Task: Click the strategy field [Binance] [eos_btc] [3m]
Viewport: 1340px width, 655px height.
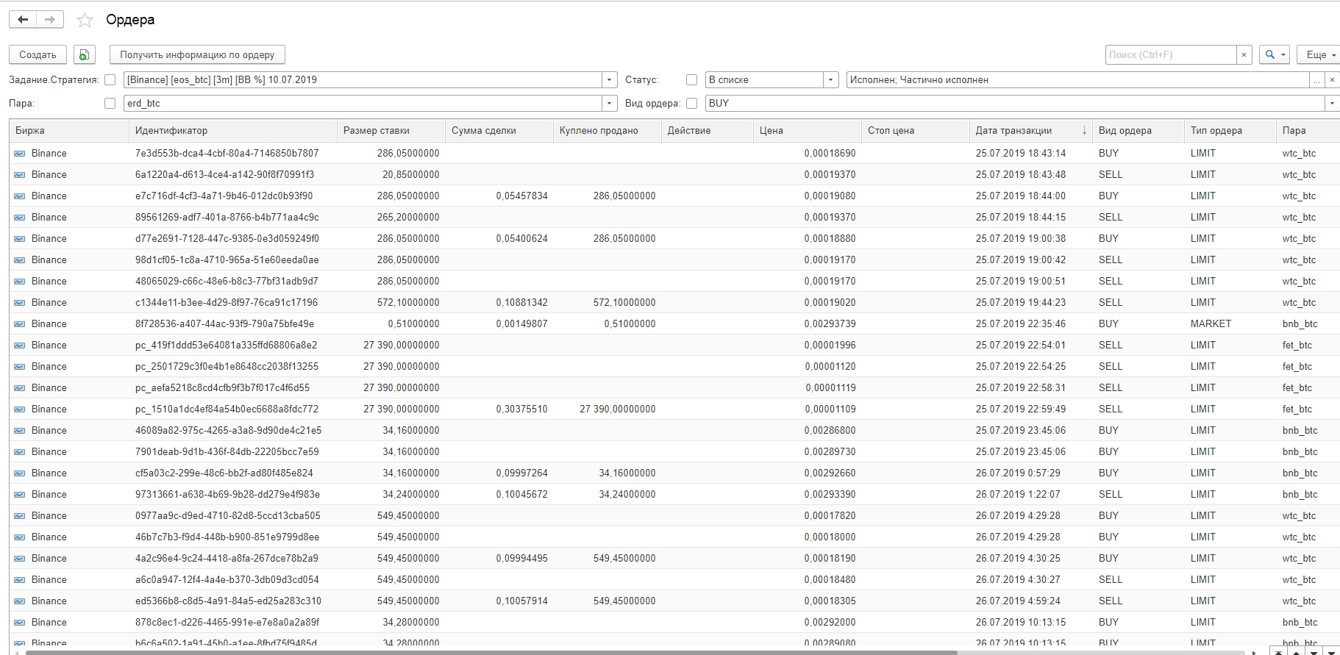Action: 363,80
